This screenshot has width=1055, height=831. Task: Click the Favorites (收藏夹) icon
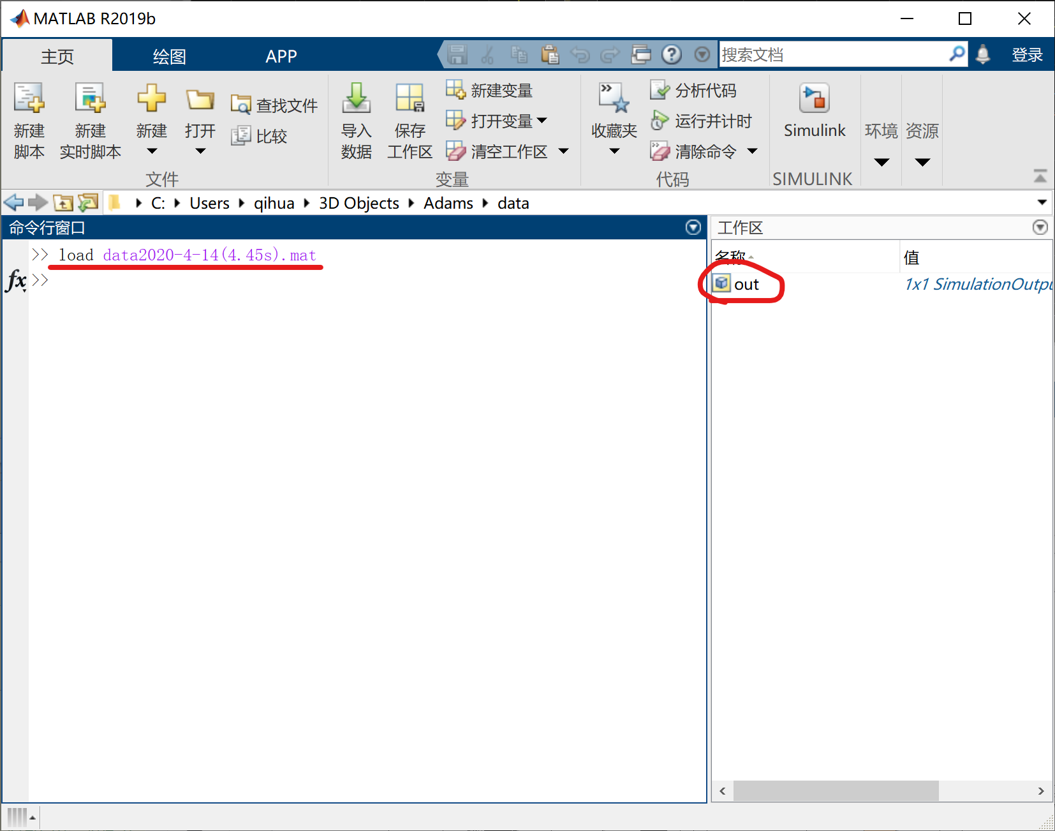click(x=614, y=98)
